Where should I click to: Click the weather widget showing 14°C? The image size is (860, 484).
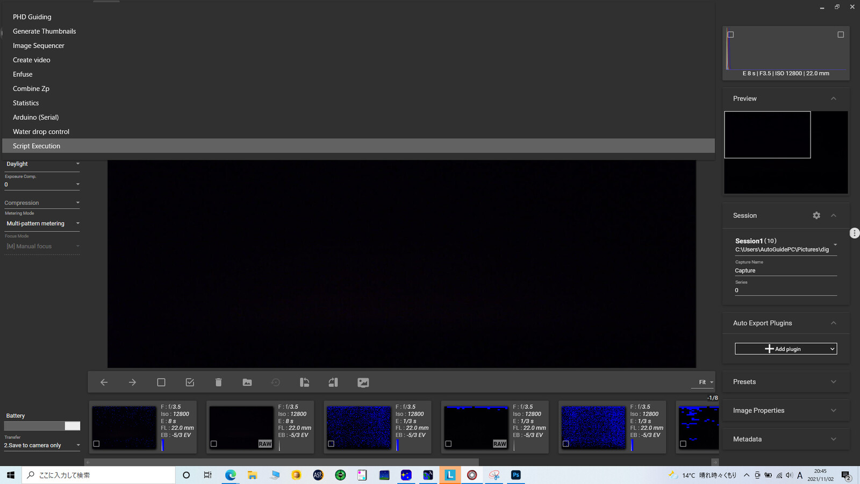[x=703, y=475]
